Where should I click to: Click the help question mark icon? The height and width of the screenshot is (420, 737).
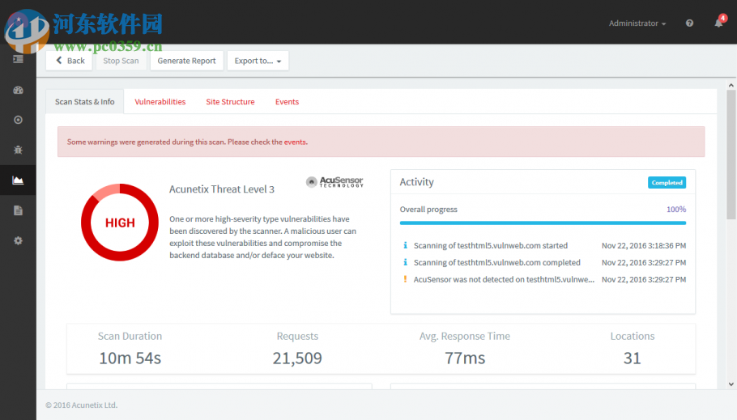[x=689, y=23]
